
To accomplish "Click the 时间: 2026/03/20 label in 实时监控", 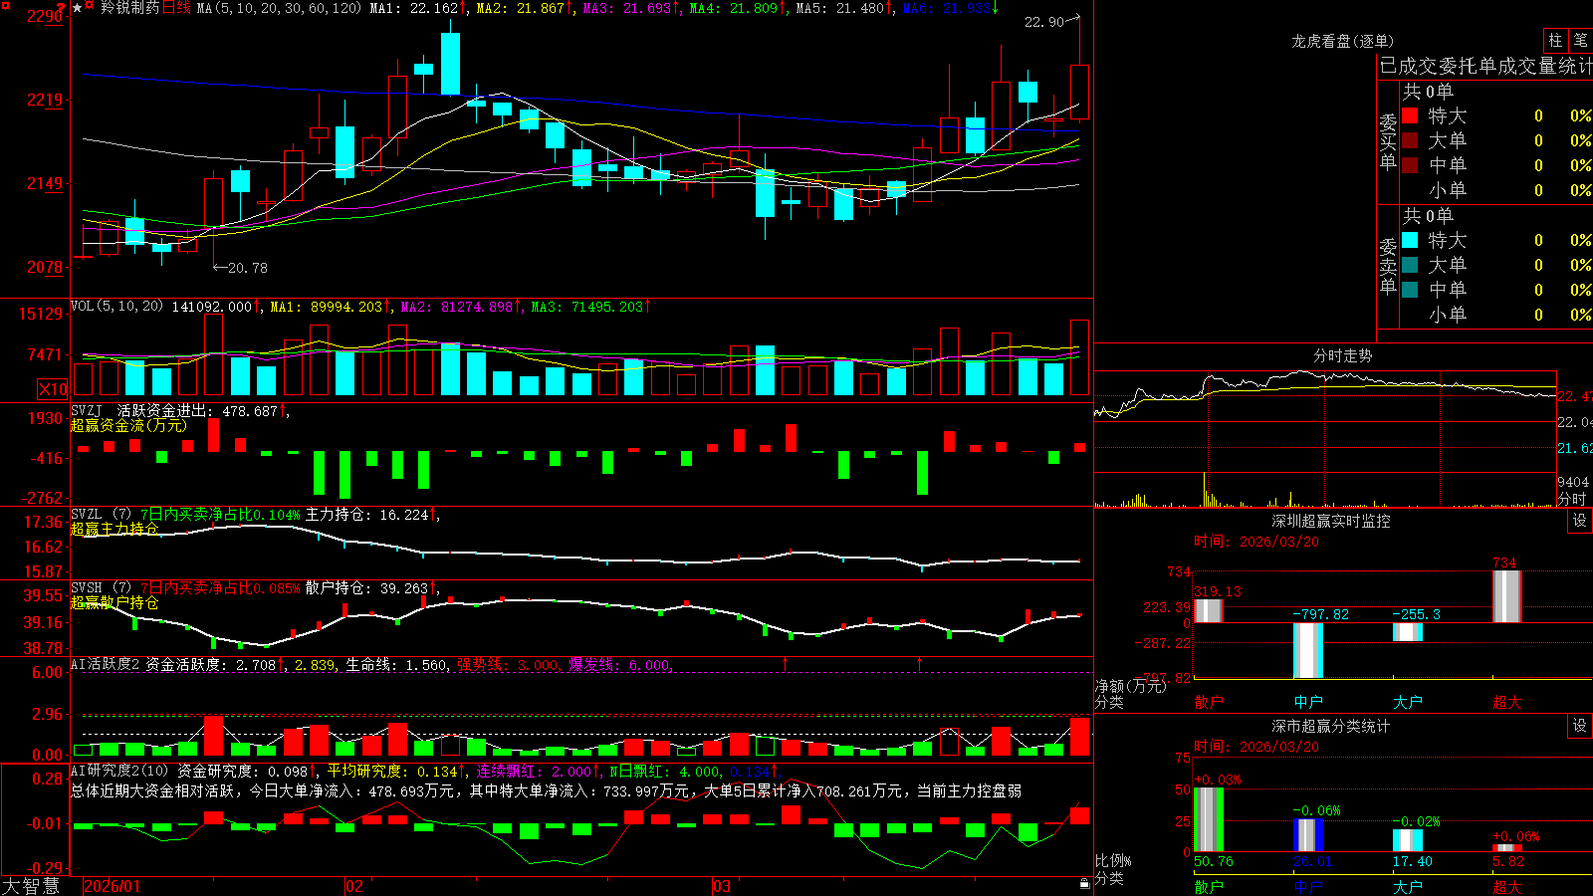I will pyautogui.click(x=1256, y=542).
